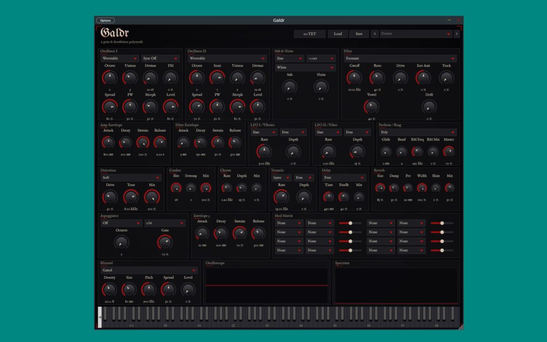The height and width of the screenshot is (342, 547).
Task: Open the Blizzard Gated mode dropdown
Action: (149, 270)
